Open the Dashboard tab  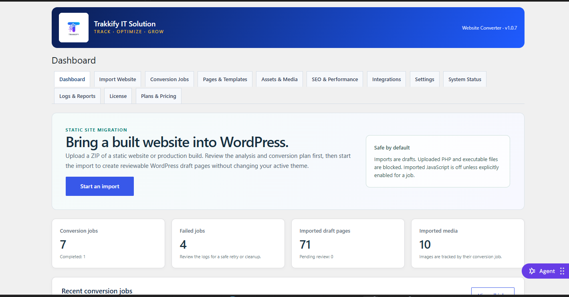click(72, 79)
